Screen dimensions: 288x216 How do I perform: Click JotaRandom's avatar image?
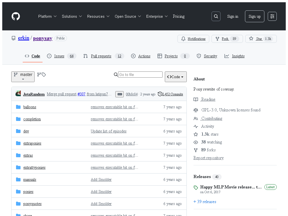(x=18, y=93)
